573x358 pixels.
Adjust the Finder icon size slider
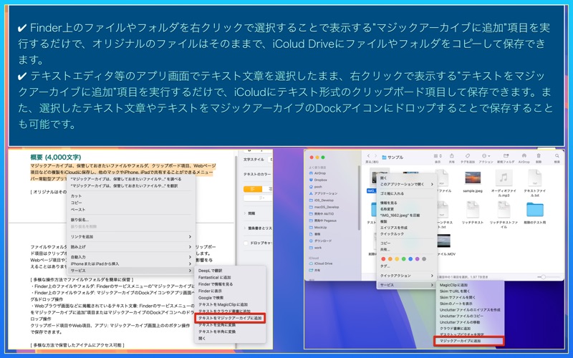click(548, 277)
